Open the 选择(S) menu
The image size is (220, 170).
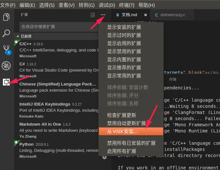point(47,5)
